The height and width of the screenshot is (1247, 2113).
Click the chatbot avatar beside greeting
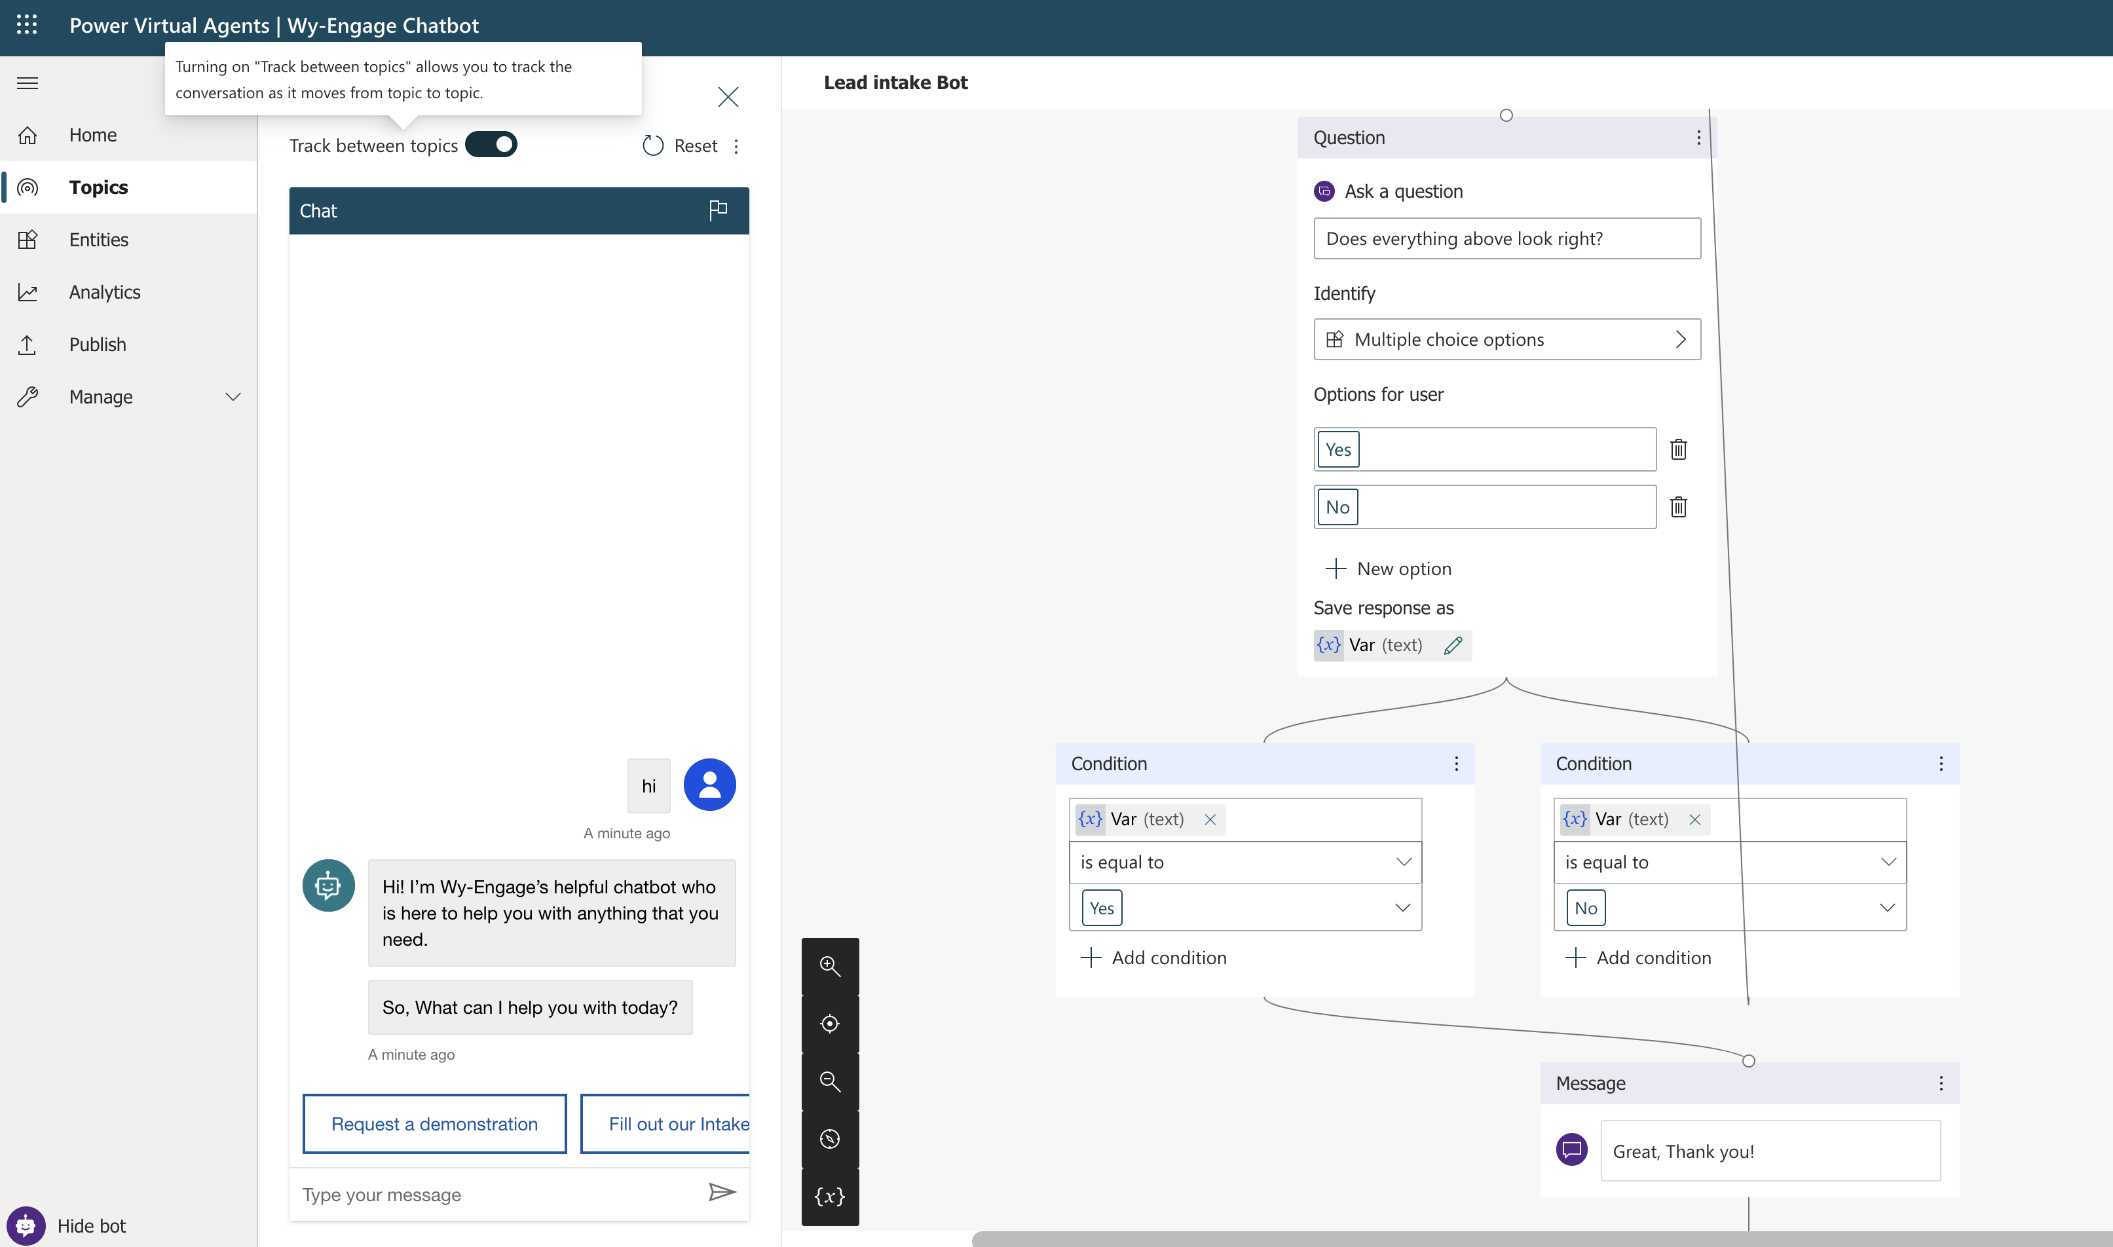point(329,885)
